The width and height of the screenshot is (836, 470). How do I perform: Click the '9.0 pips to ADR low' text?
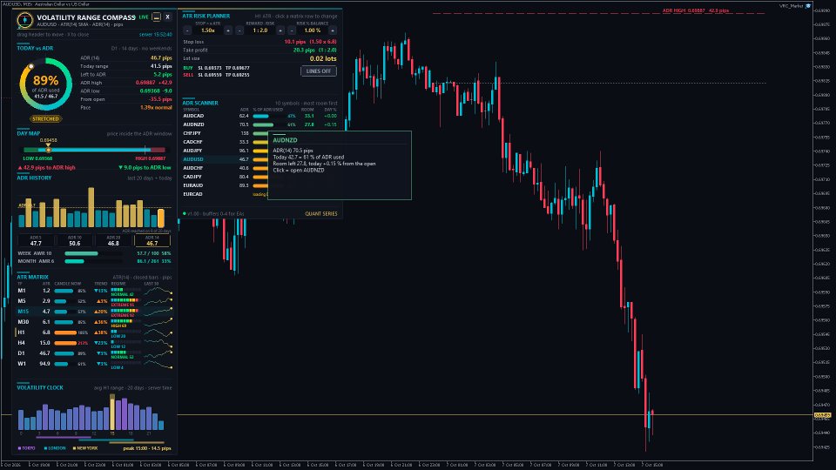click(145, 167)
